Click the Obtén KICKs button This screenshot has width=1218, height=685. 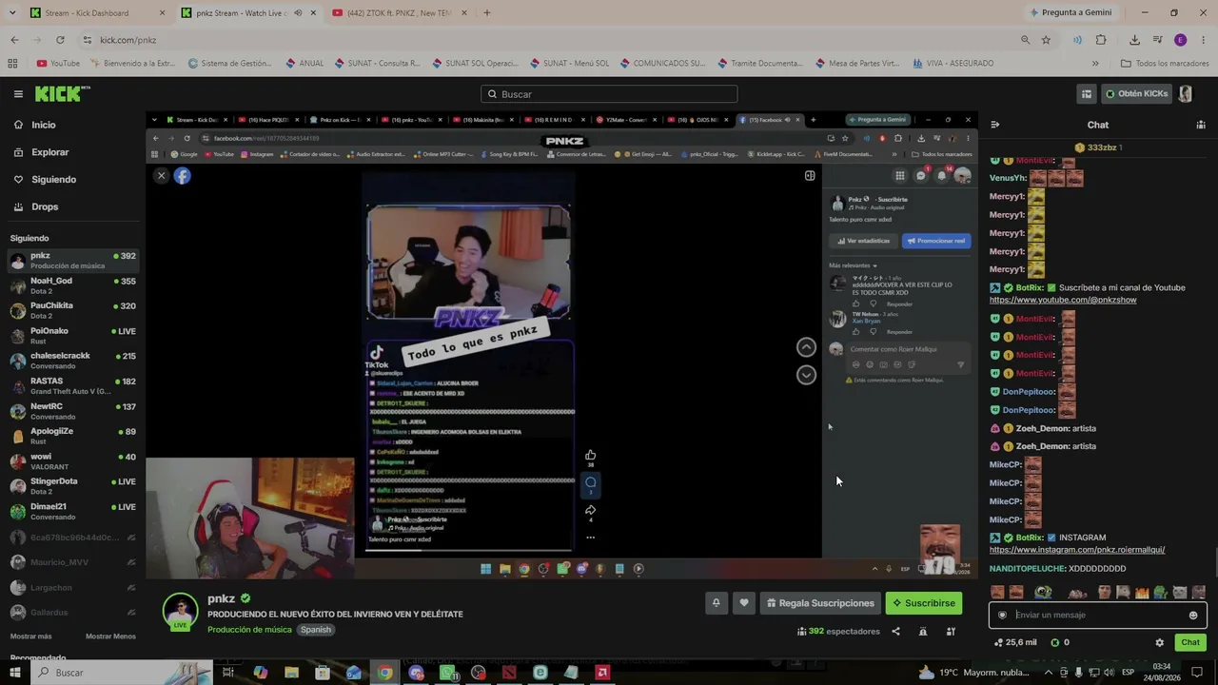point(1136,94)
